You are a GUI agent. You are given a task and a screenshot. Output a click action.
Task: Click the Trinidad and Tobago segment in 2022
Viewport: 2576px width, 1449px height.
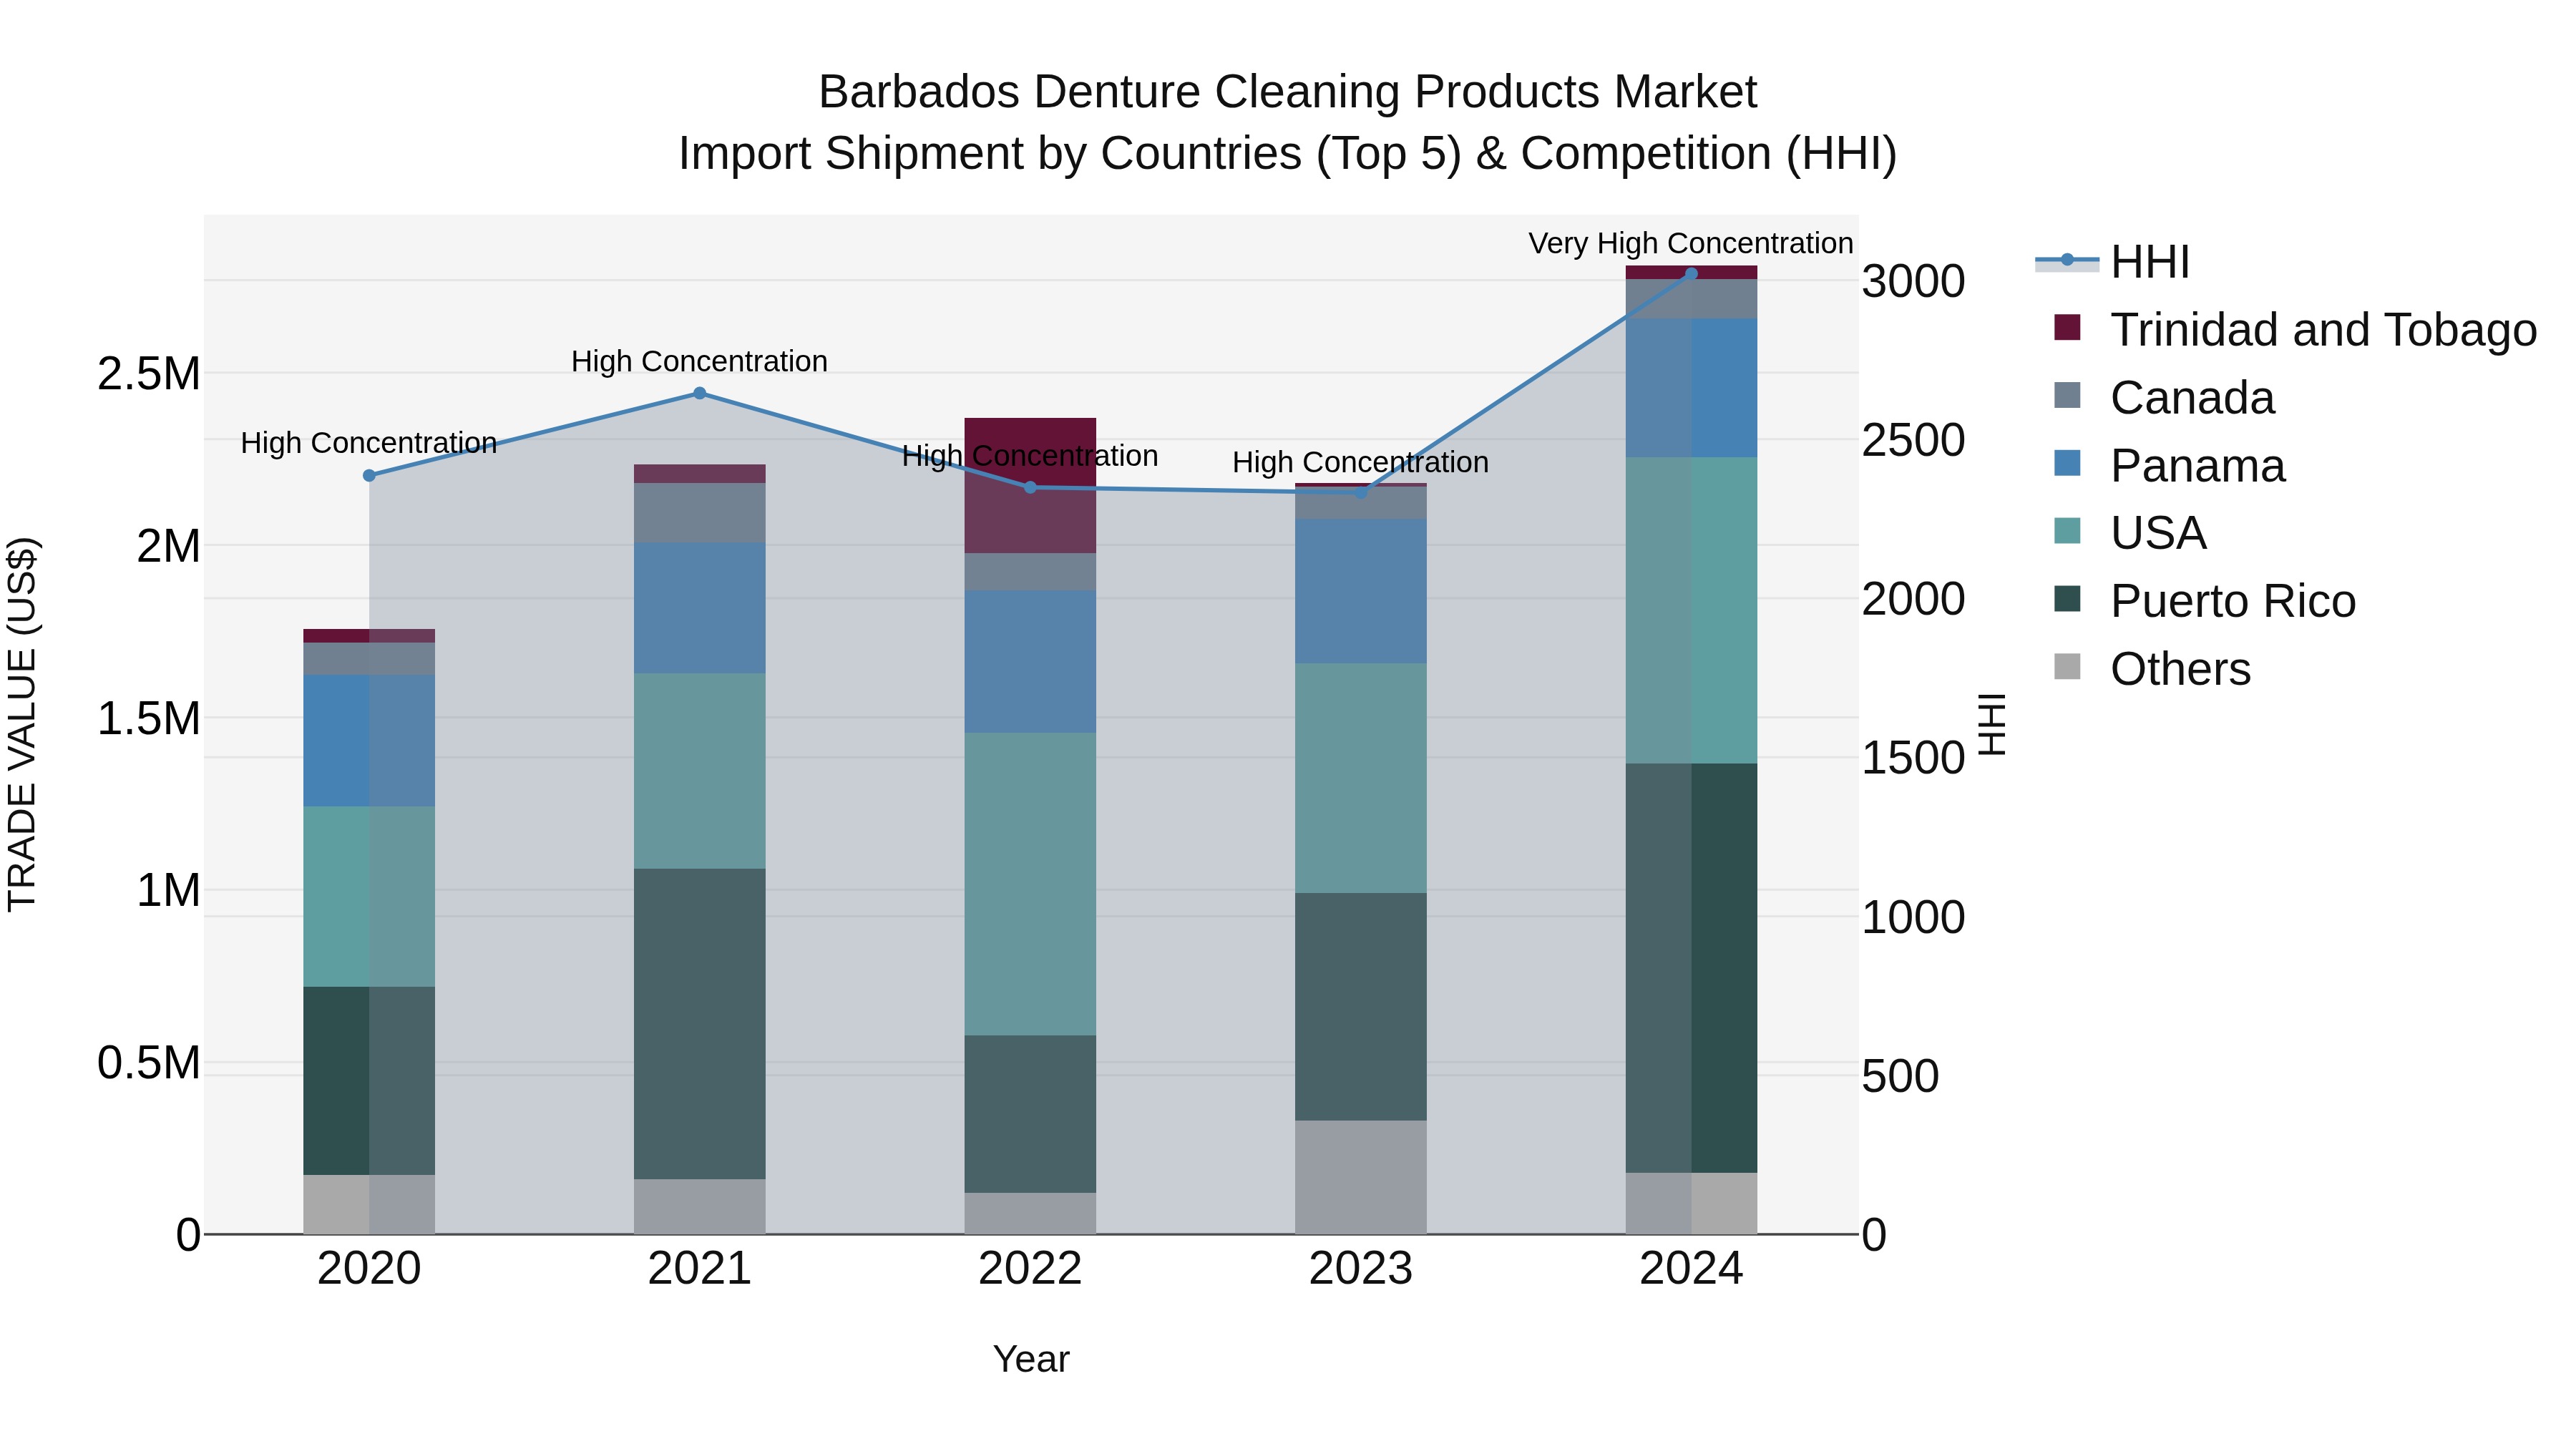(x=1030, y=486)
